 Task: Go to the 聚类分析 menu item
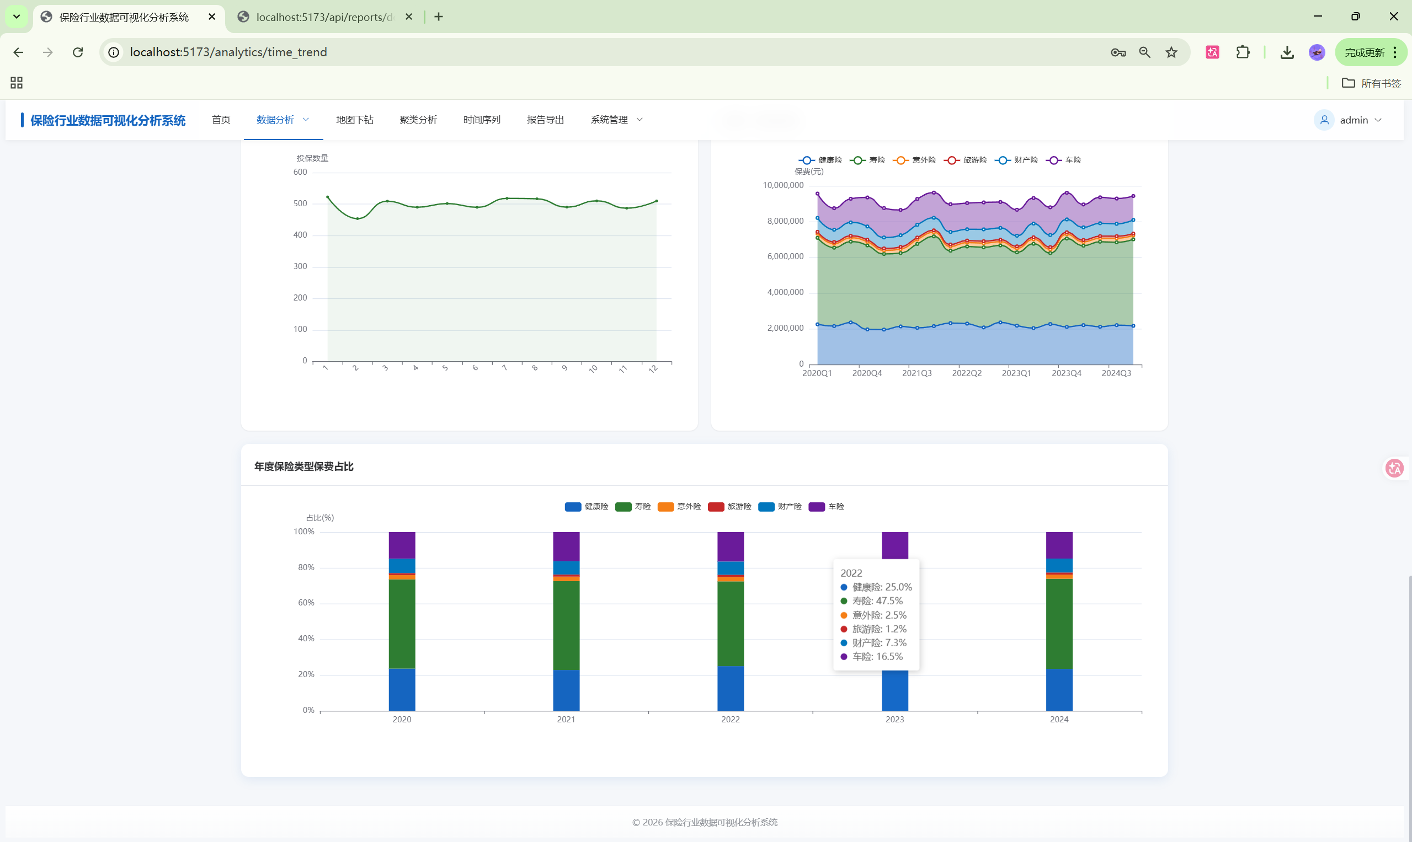418,120
